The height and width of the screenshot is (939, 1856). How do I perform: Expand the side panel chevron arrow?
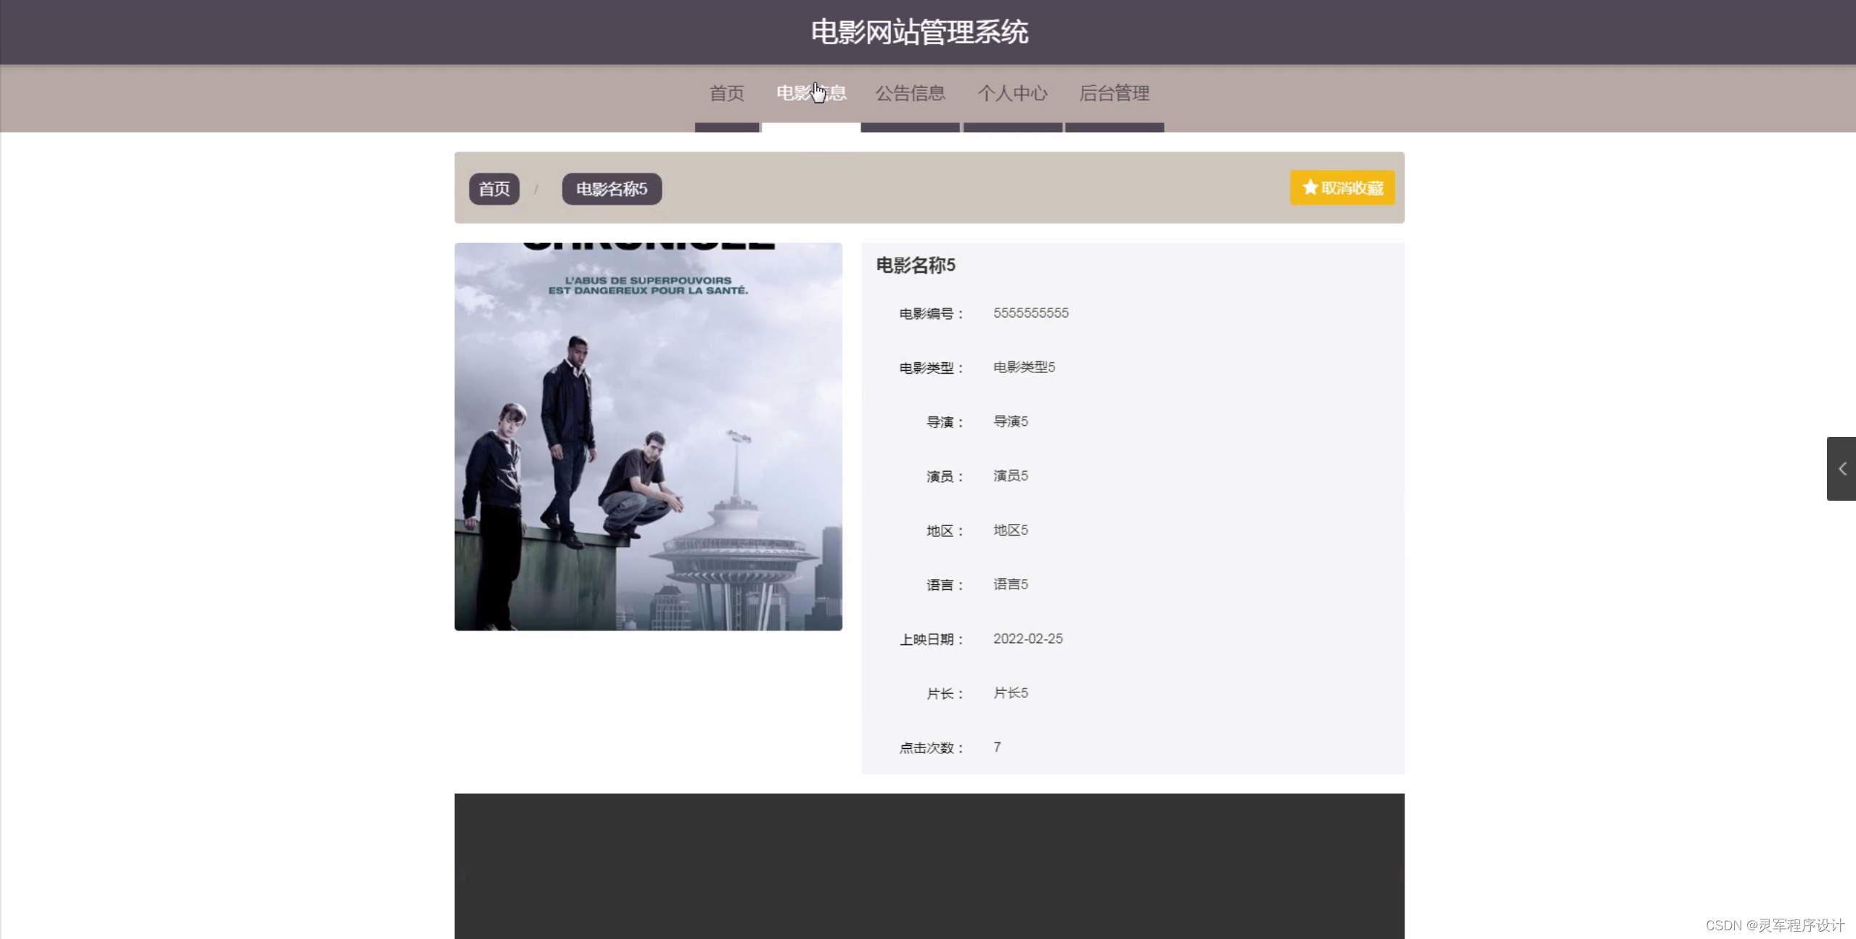click(1841, 469)
